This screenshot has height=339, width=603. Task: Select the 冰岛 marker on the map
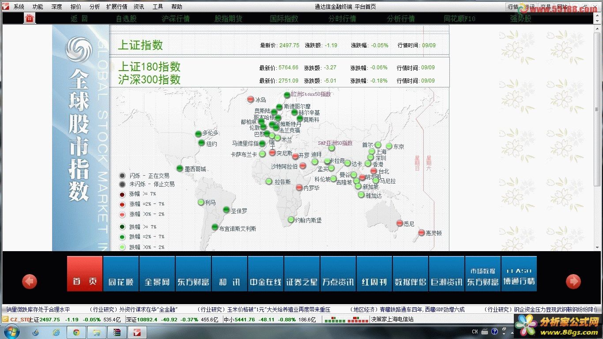click(251, 99)
